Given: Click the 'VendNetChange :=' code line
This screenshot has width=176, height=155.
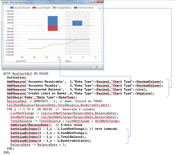Looking at the screenshot, I should point(64,117).
